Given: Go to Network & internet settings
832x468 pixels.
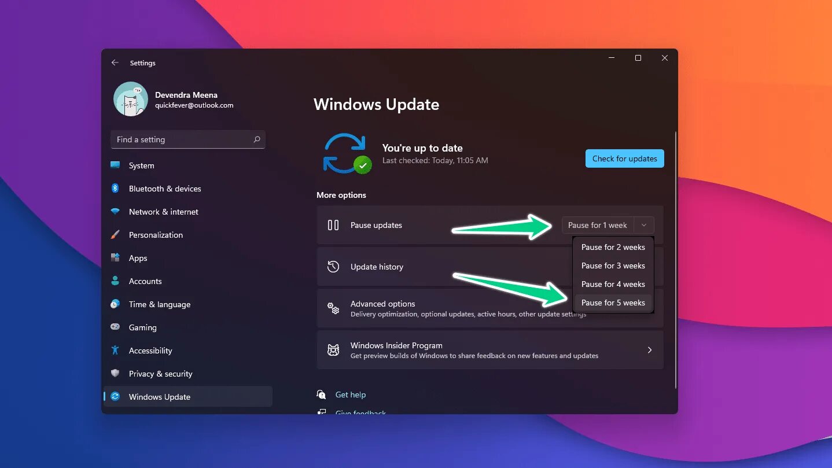Looking at the screenshot, I should (164, 212).
